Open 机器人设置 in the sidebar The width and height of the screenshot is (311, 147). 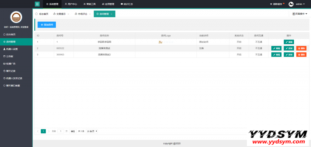click(12, 49)
